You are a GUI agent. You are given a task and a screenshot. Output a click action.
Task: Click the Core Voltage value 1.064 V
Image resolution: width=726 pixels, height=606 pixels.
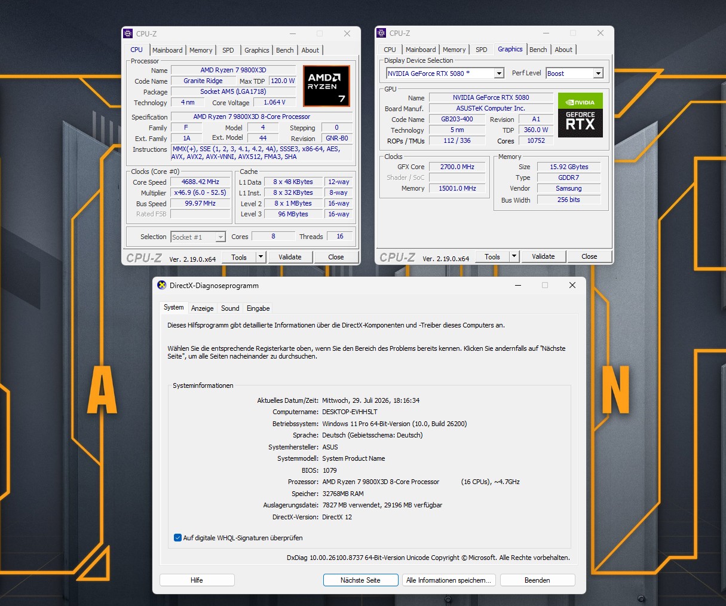[x=274, y=102]
